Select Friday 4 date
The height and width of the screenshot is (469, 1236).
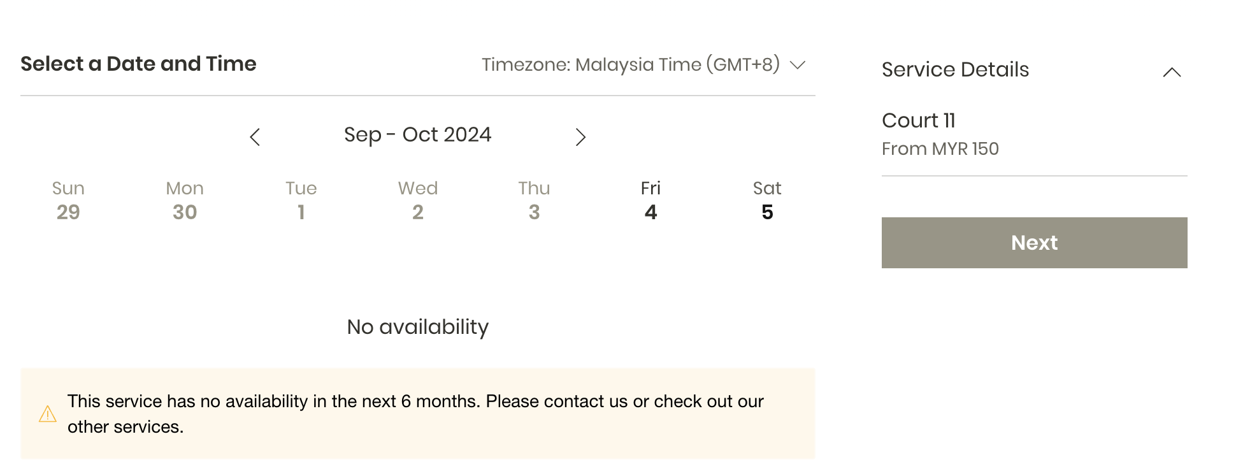pos(650,201)
